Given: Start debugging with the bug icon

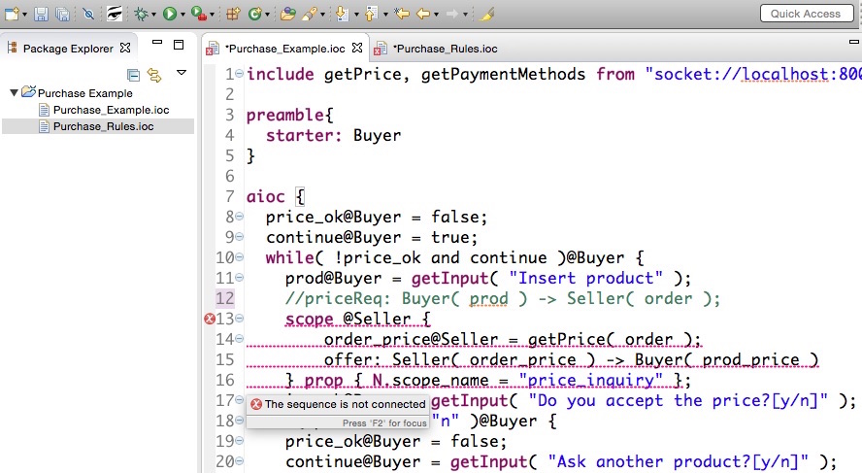Looking at the screenshot, I should coord(142,14).
